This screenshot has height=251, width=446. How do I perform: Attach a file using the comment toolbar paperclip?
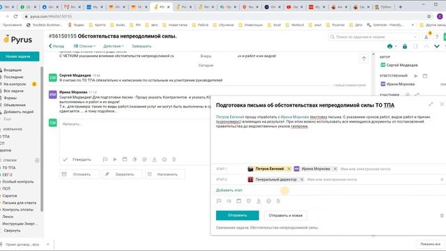174,160
